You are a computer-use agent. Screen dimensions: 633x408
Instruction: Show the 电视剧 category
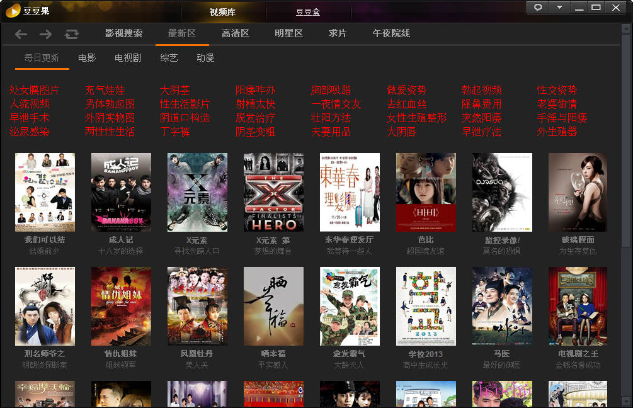click(128, 58)
